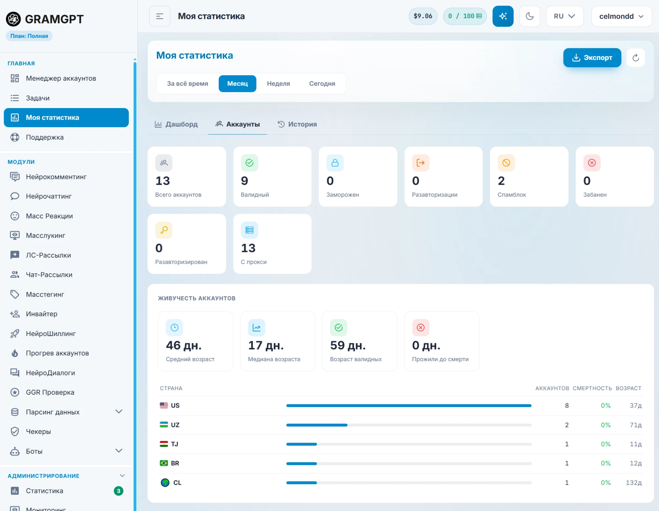
Task: Click the Спамблок stat card
Action: (529, 177)
